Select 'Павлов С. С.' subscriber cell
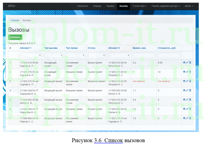Screen dimensions: 204x146 pos(27,122)
